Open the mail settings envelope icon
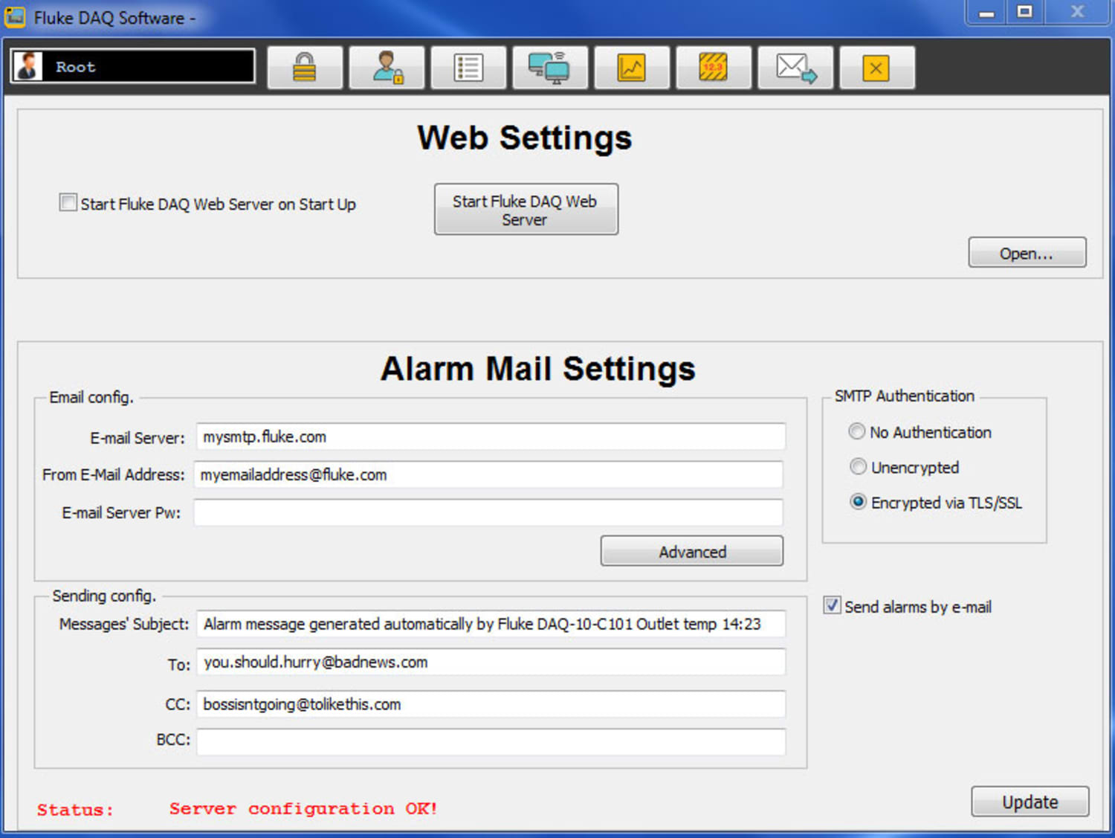This screenshot has height=838, width=1115. [x=795, y=67]
